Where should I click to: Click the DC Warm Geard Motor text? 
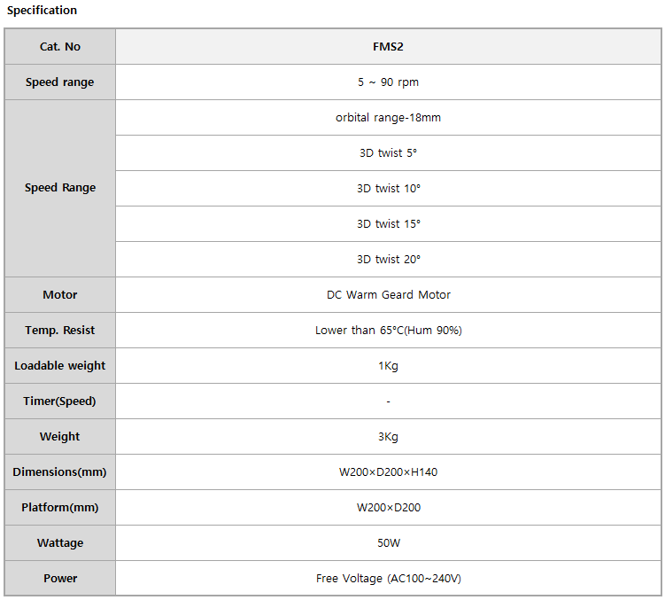click(388, 295)
